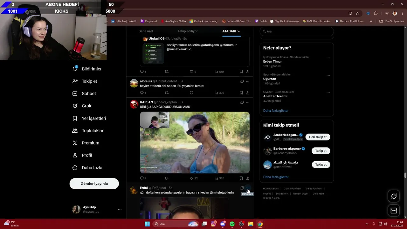The width and height of the screenshot is (407, 229).
Task: Open floating Grok button
Action: [394, 196]
